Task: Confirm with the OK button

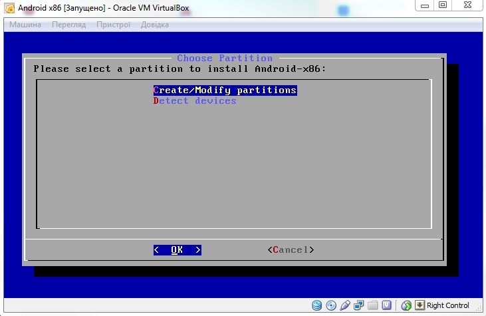Action: click(178, 250)
